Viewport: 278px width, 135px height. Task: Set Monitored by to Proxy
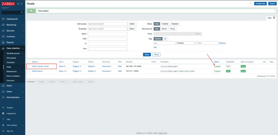172,29
